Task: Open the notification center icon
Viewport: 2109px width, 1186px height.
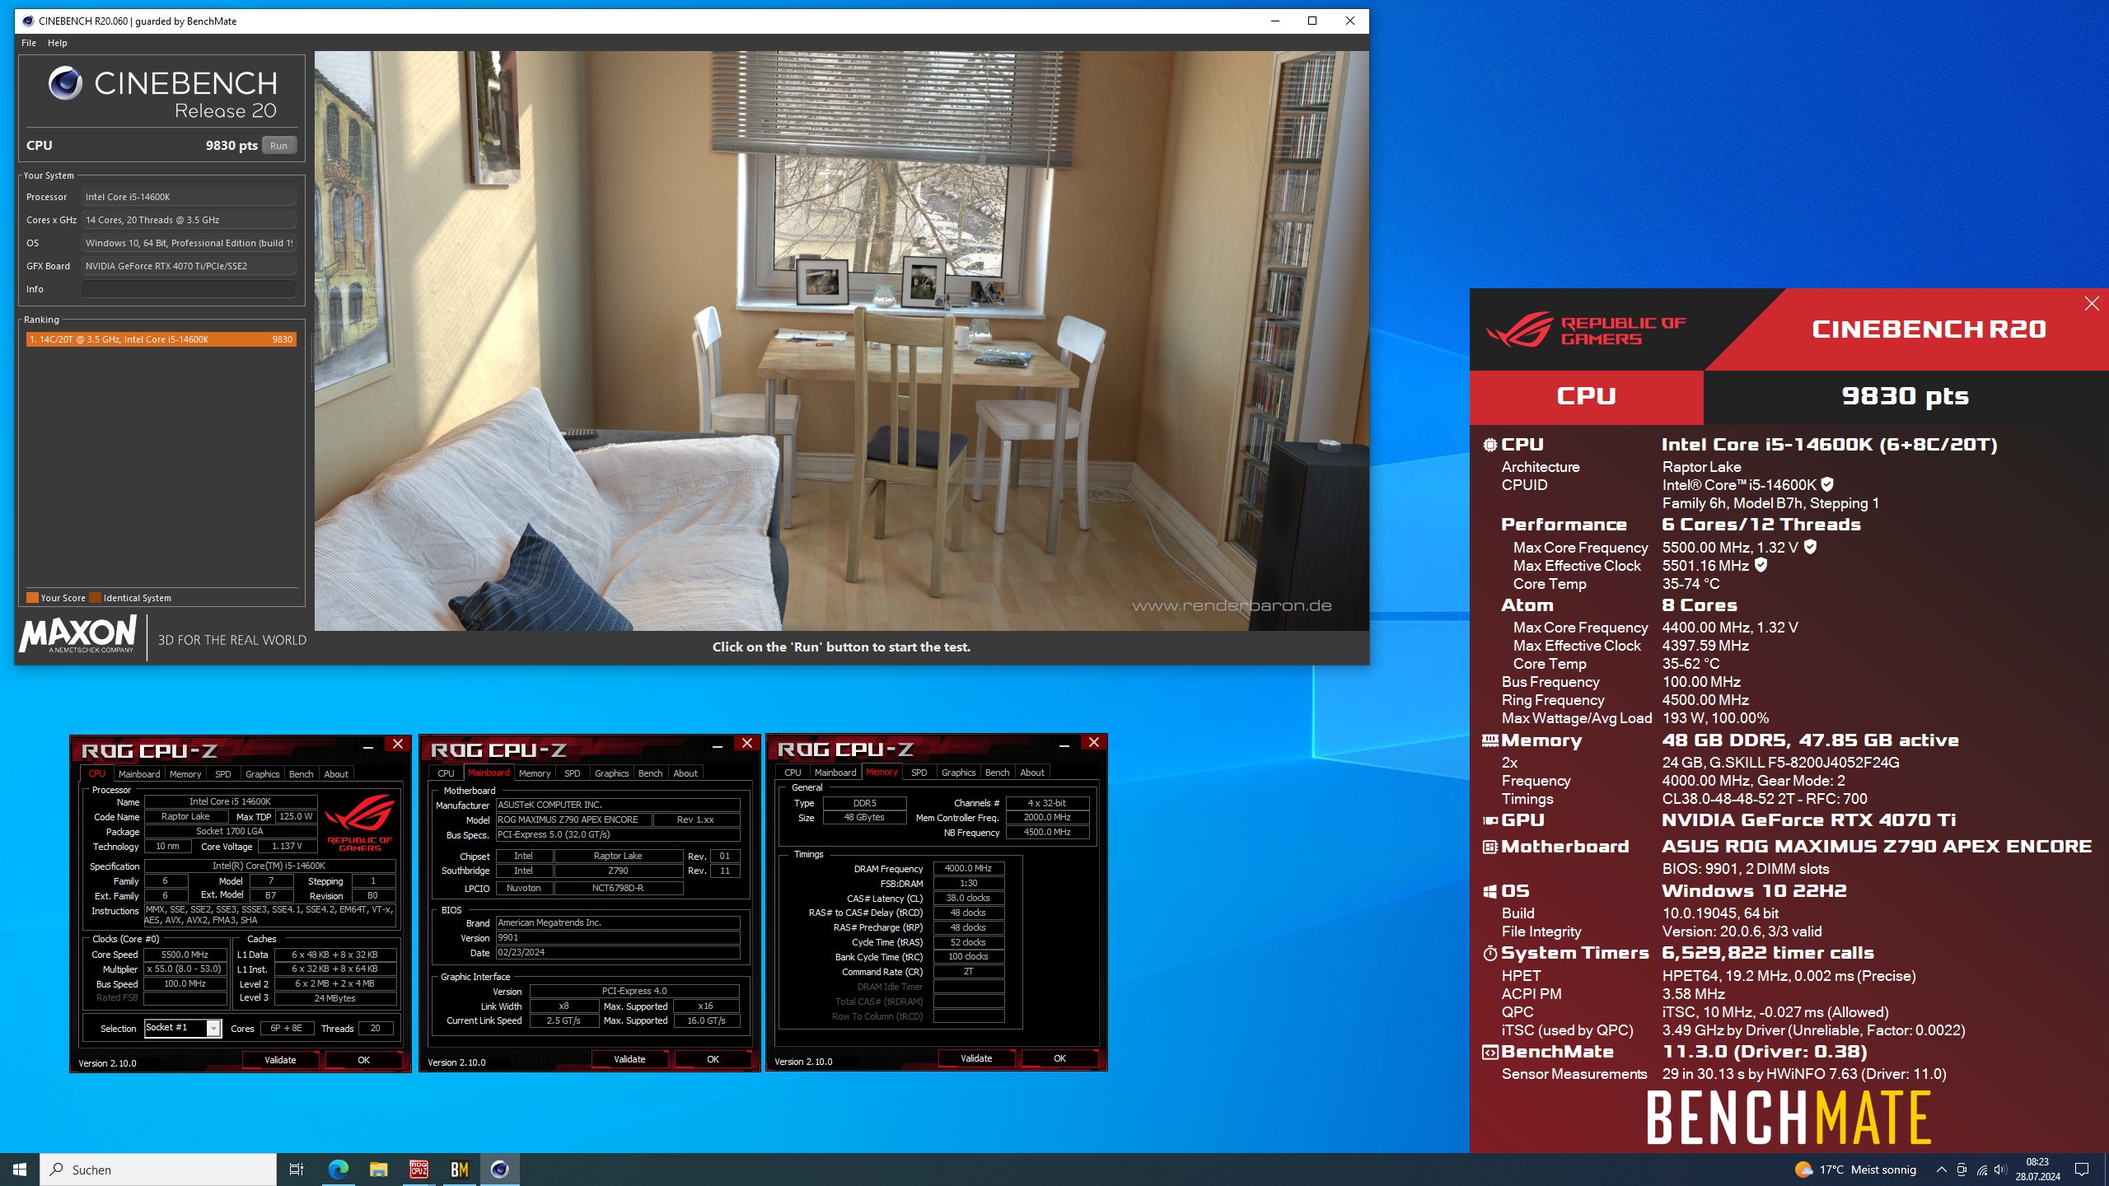Action: click(x=2082, y=1170)
